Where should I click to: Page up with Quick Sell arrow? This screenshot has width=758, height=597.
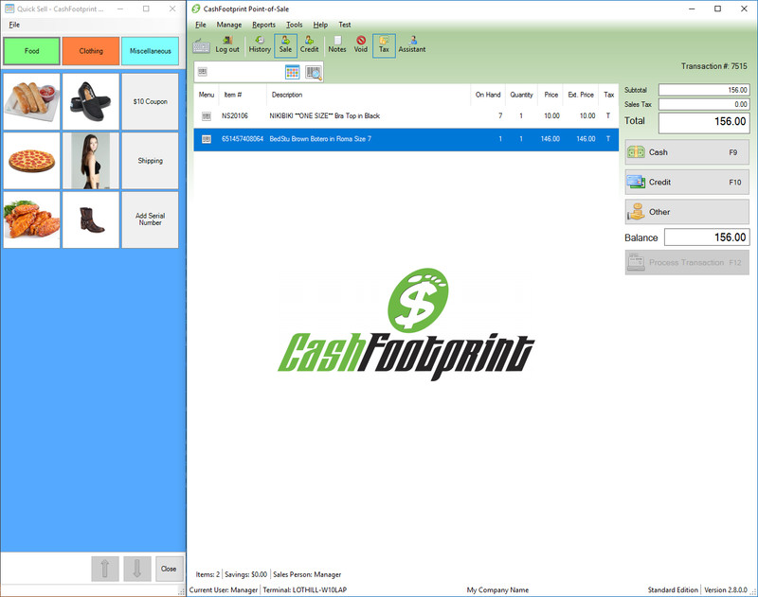tap(105, 569)
